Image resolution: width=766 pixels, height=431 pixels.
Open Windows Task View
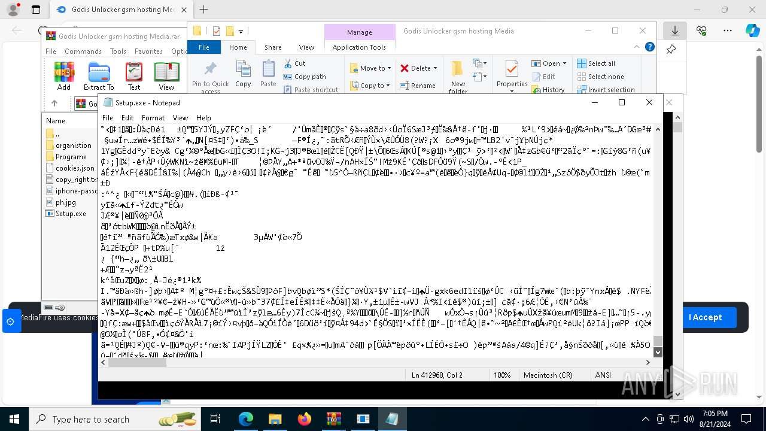point(215,419)
